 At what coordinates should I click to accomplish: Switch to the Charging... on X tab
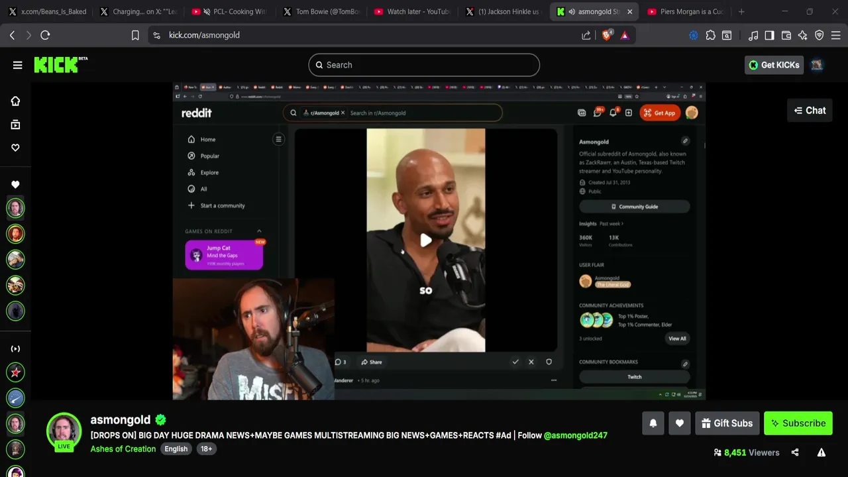(138, 11)
